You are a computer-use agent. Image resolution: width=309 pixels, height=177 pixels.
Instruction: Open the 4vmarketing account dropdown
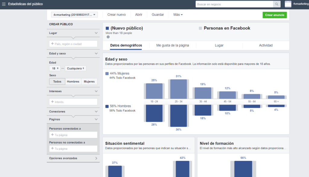(74, 15)
